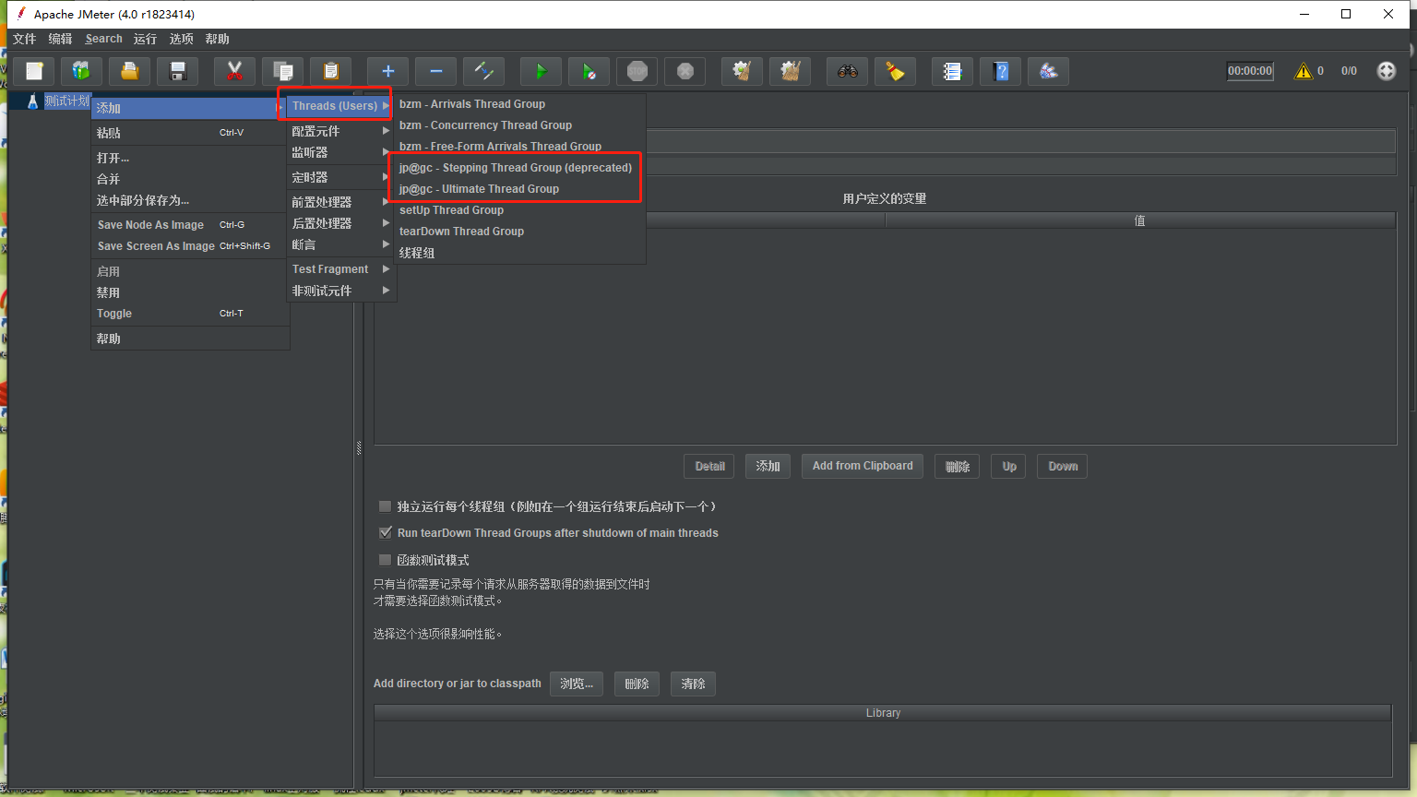Click the Reset Search icon
Screen dimensions: 1417x797
pos(896,71)
